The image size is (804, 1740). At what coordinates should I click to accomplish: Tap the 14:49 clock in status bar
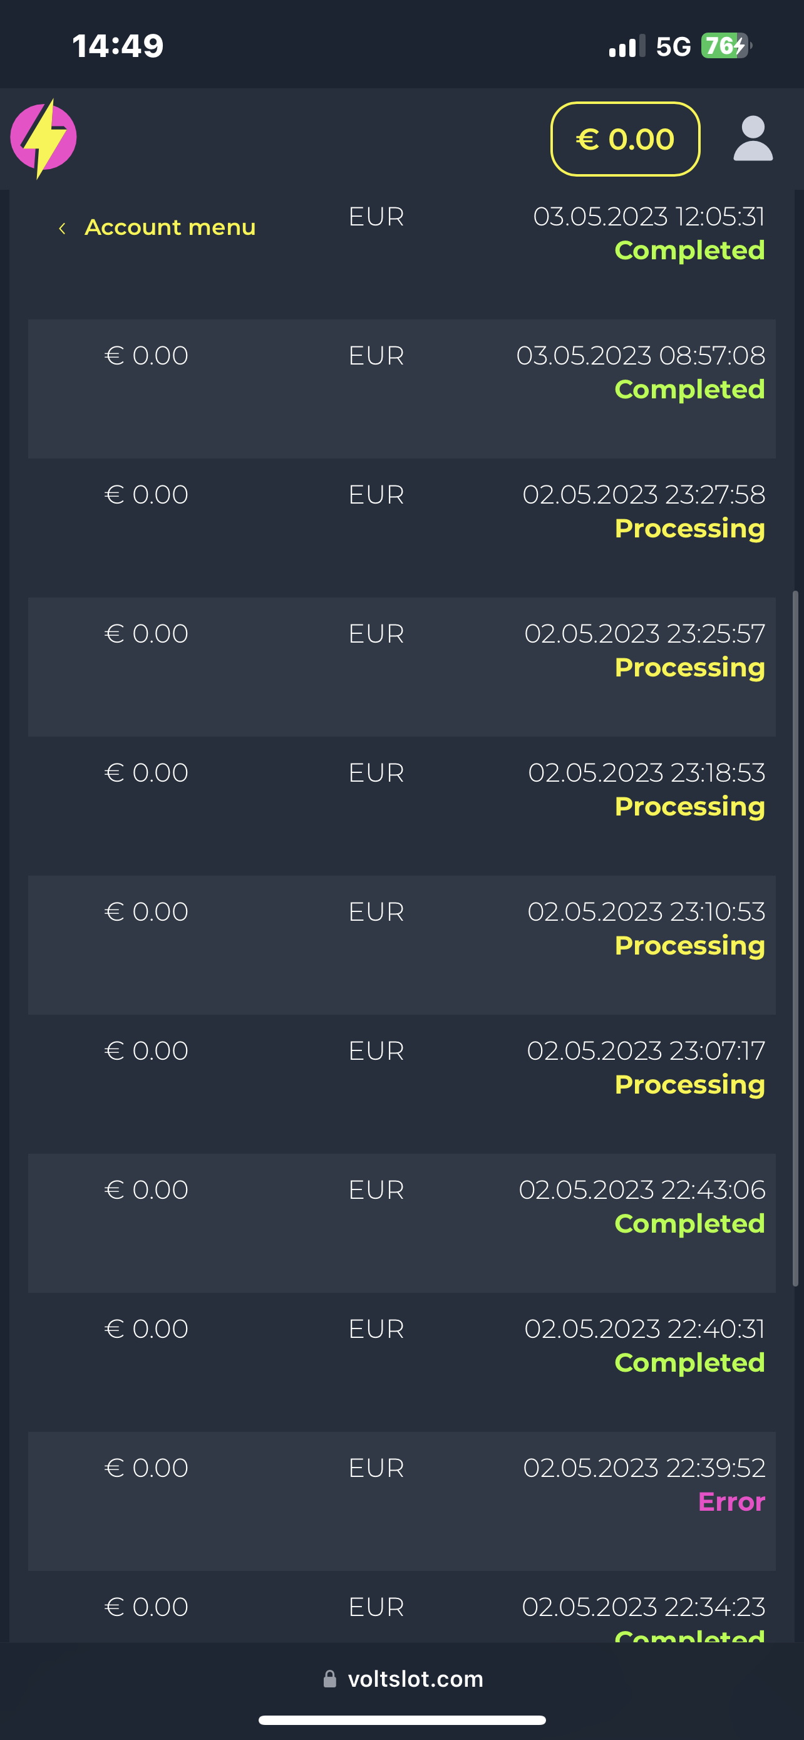pos(118,46)
